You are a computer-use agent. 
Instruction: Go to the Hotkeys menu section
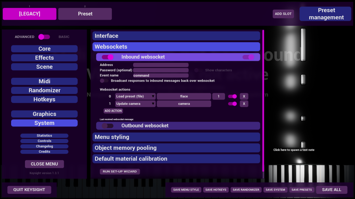point(44,99)
